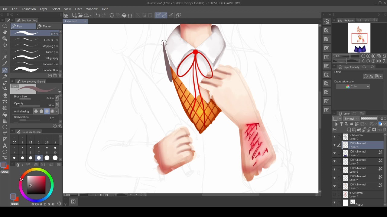Select the Eraser tool
This screenshot has width=387, height=217.
[x=5, y=95]
